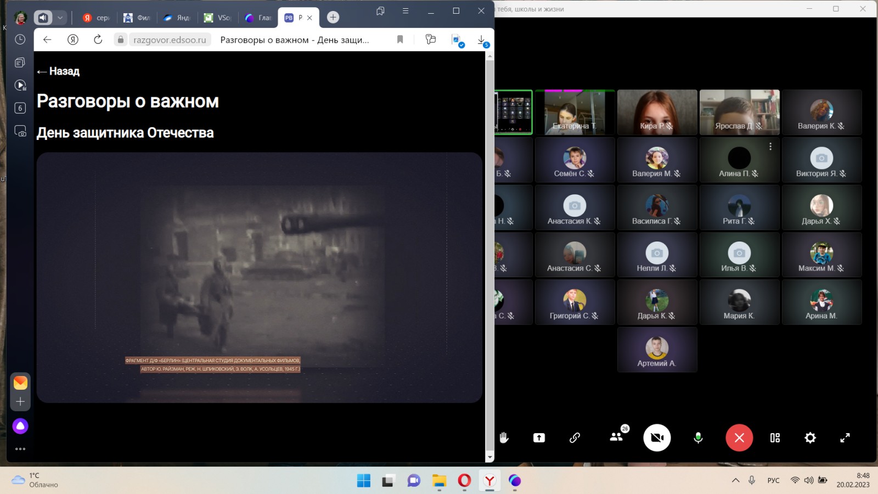Image resolution: width=878 pixels, height=494 pixels.
Task: Open browser downloads
Action: [x=482, y=40]
